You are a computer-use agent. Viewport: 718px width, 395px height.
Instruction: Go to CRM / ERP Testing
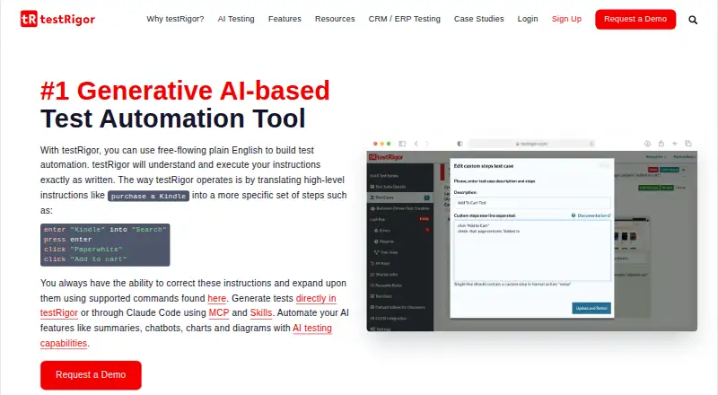[405, 19]
